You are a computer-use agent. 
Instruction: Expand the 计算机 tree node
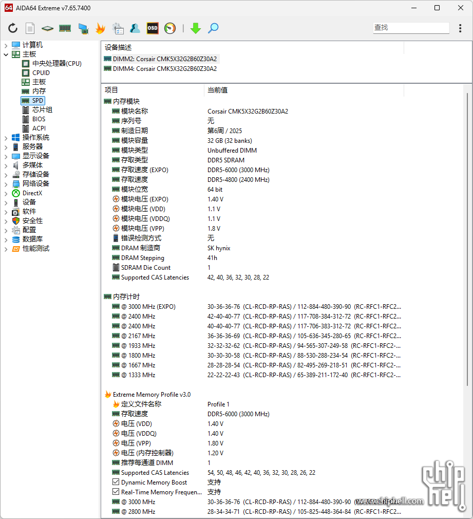coord(6,45)
